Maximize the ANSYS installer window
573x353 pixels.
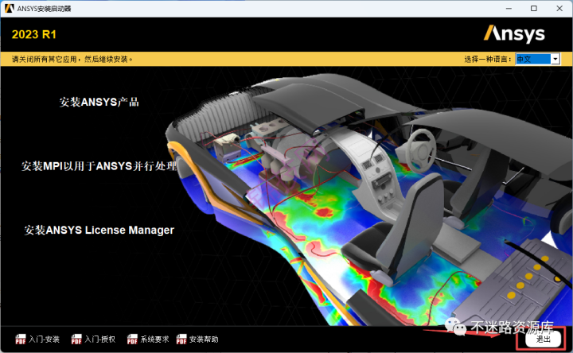coord(534,9)
